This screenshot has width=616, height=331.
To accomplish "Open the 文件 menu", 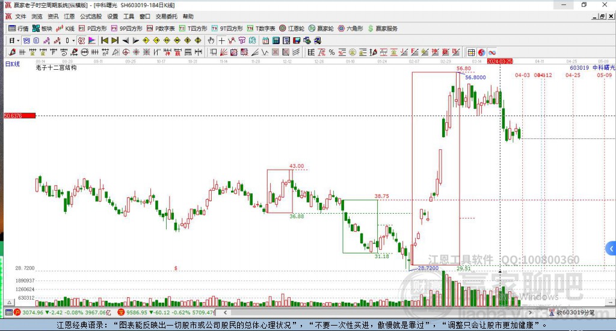I will click(20, 16).
